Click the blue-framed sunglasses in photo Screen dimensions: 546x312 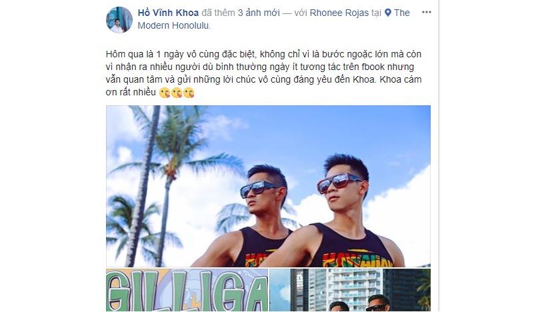(259, 189)
